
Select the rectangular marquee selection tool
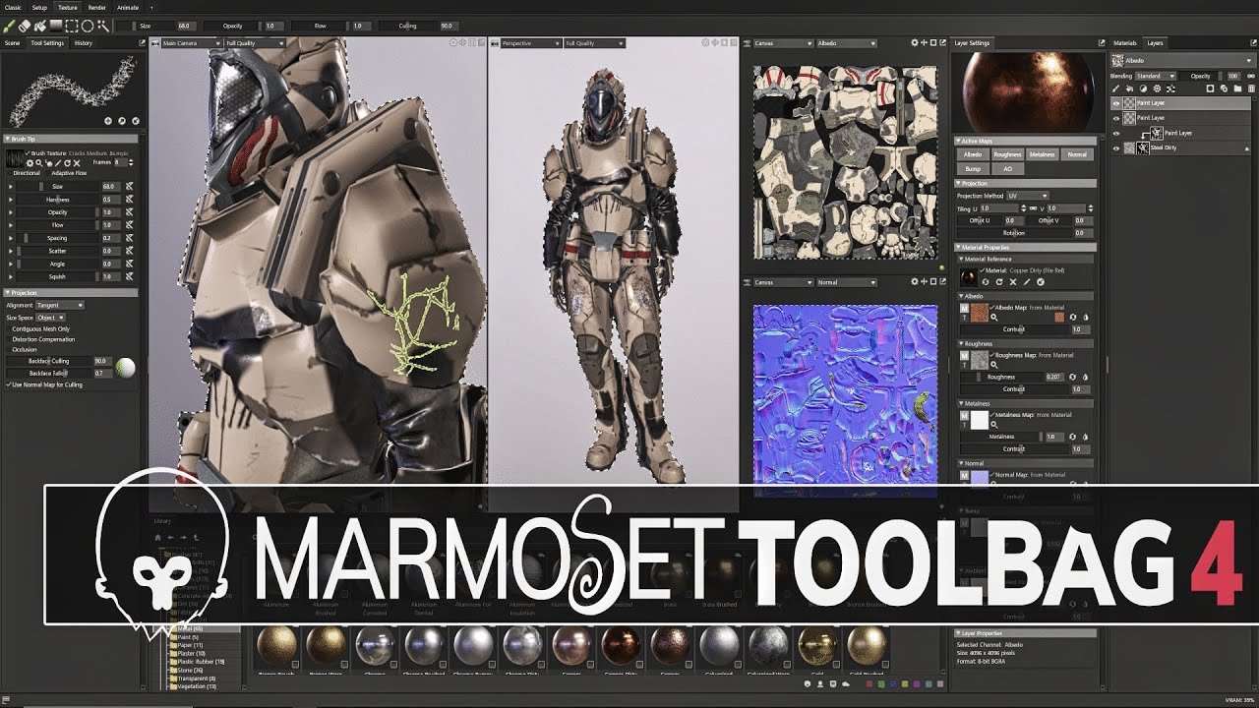(72, 26)
